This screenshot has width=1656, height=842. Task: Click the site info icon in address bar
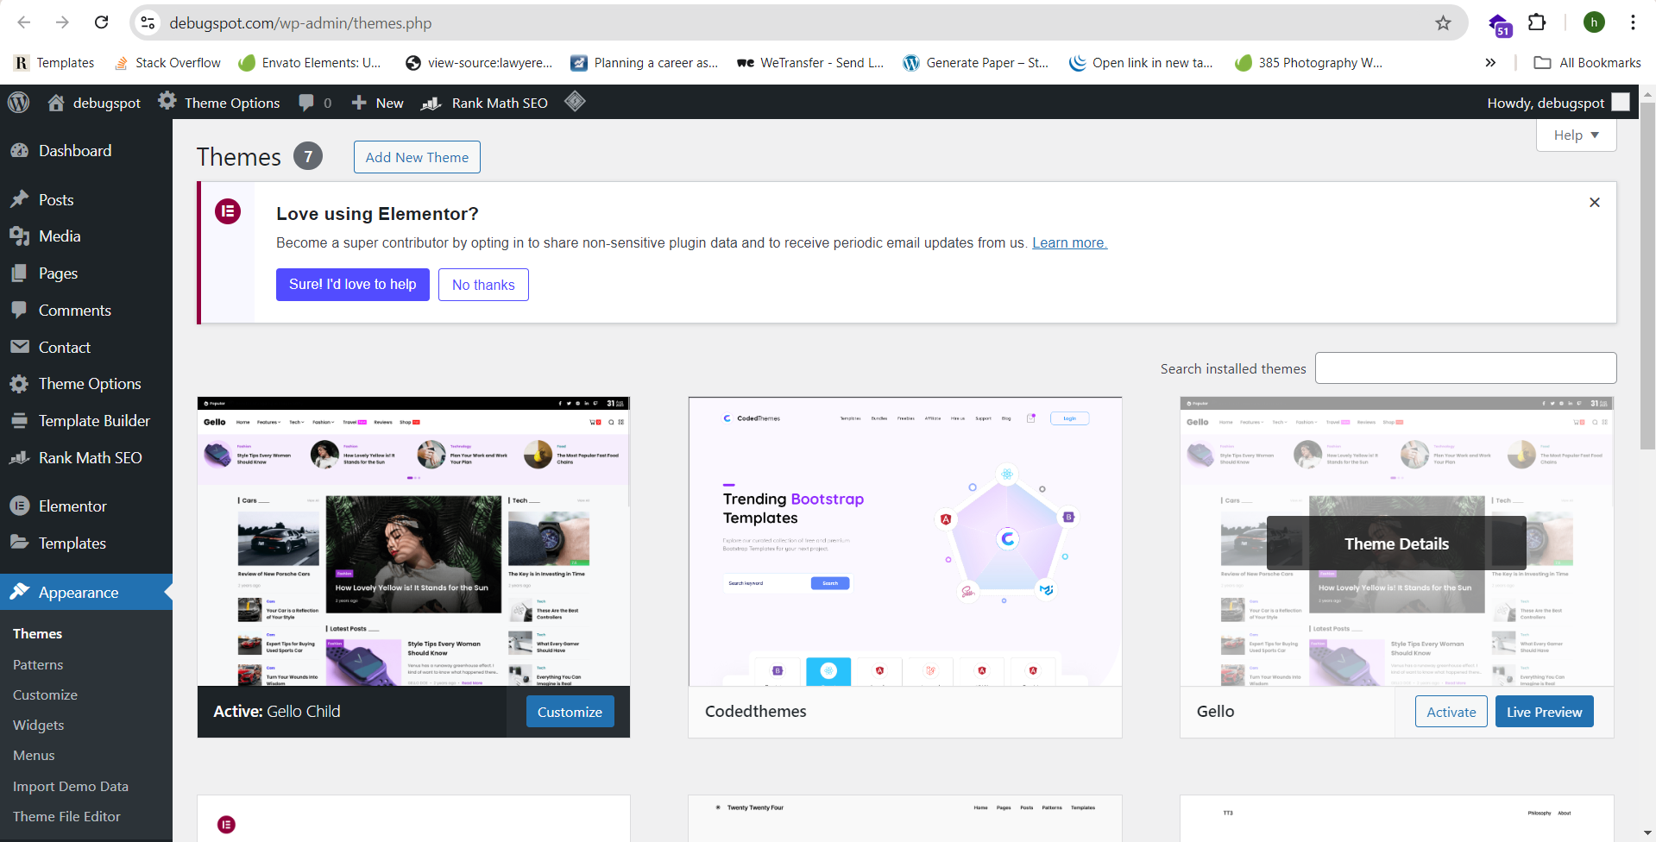coord(148,23)
